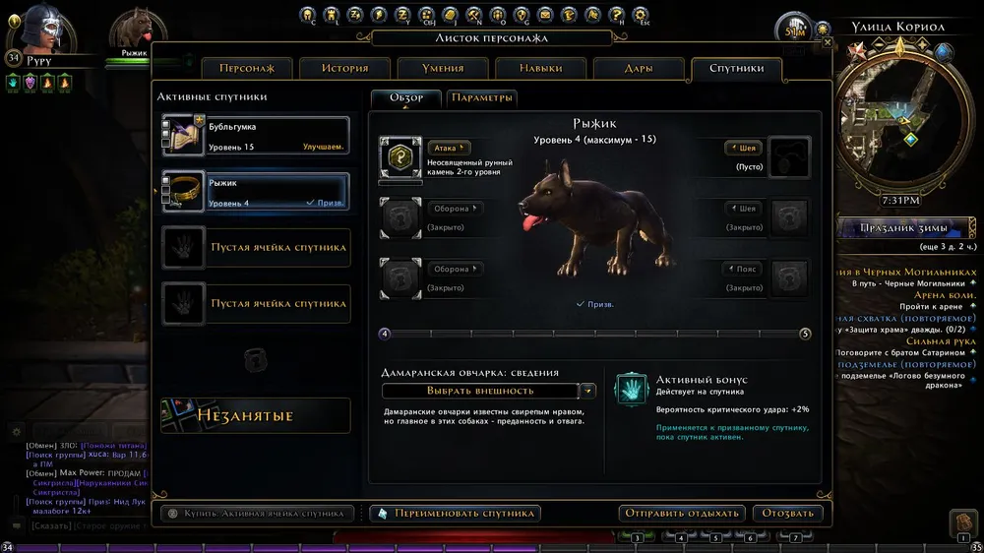The height and width of the screenshot is (553, 984).
Task: Switch to the Параметры sub-tab
Action: (482, 98)
